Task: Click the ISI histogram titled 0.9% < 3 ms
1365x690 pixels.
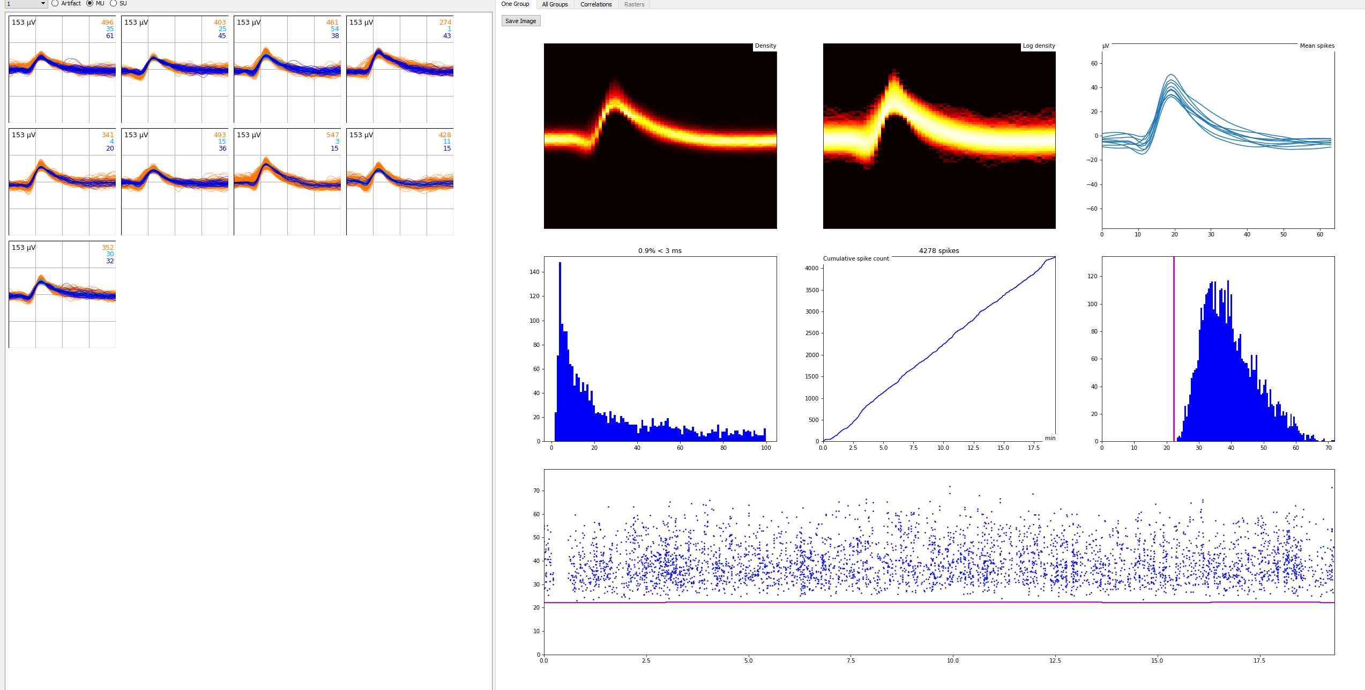Action: pos(659,348)
